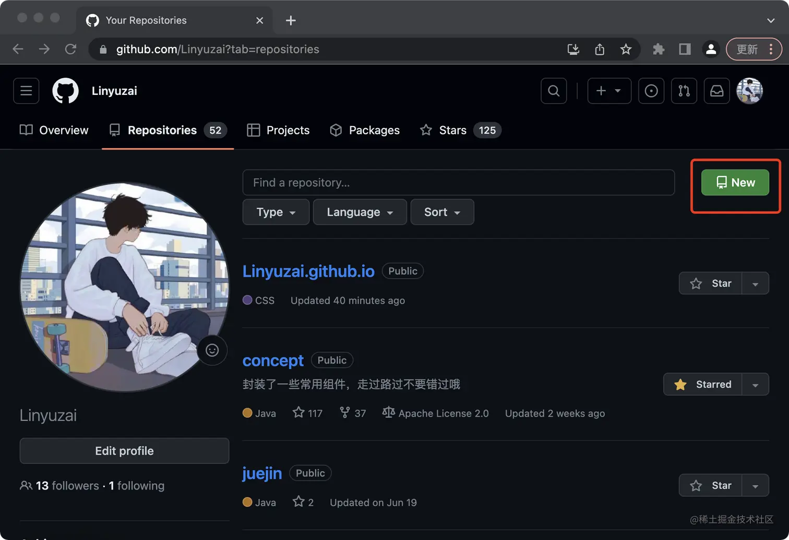The height and width of the screenshot is (540, 789).
Task: Open concept stargazers count 117
Action: click(308, 413)
